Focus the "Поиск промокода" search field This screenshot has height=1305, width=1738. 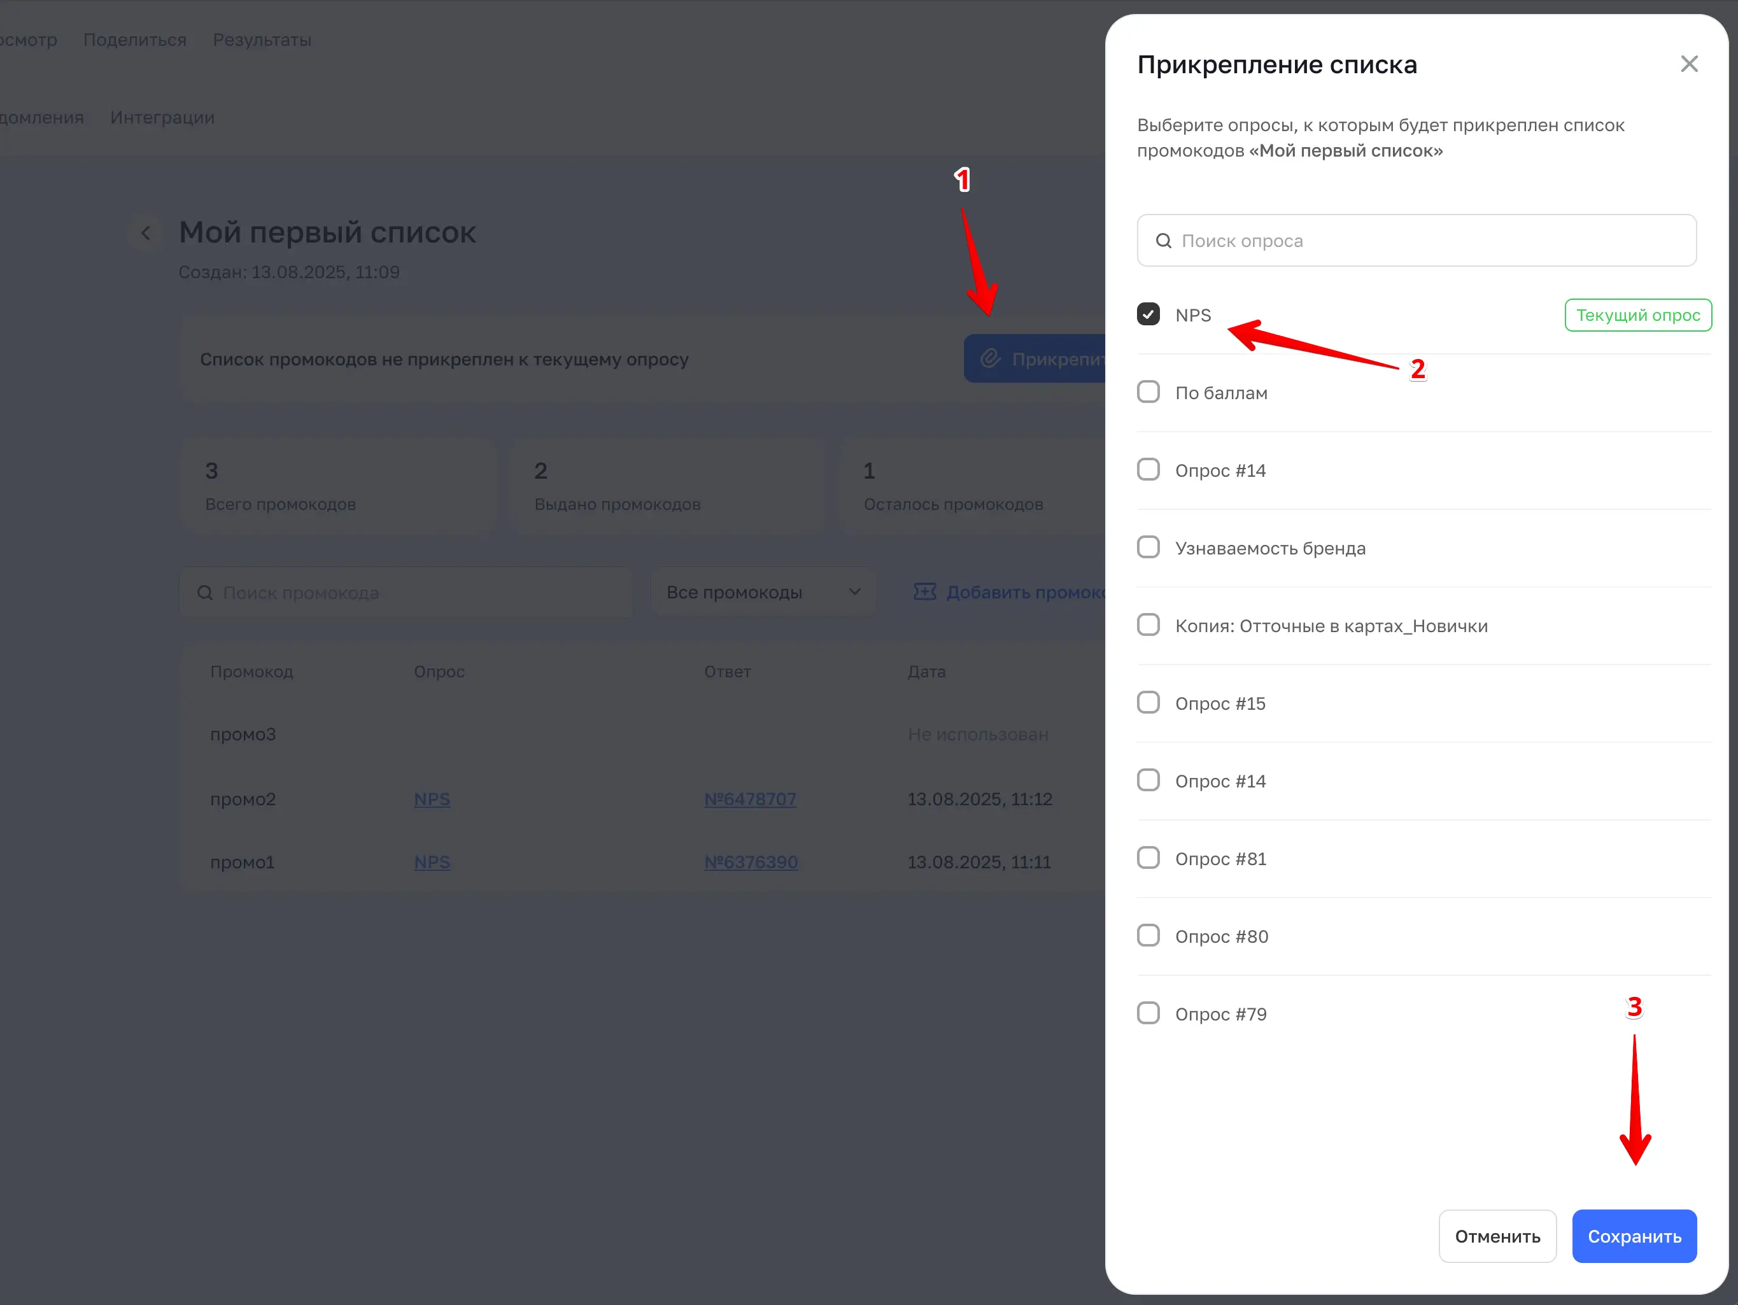click(406, 593)
